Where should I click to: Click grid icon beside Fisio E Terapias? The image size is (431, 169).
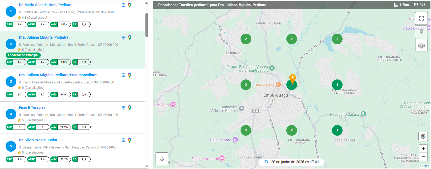pyautogui.click(x=123, y=108)
